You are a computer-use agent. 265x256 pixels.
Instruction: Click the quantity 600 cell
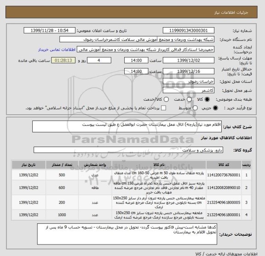pyautogui.click(x=62, y=188)
